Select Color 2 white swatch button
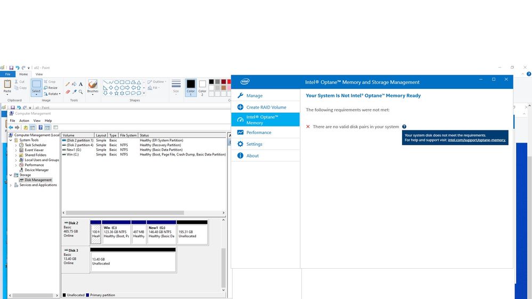This screenshot has width=532, height=299. click(x=202, y=87)
